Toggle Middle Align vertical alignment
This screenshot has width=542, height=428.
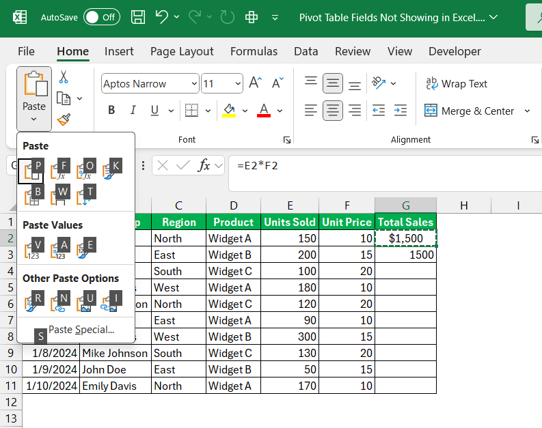333,83
